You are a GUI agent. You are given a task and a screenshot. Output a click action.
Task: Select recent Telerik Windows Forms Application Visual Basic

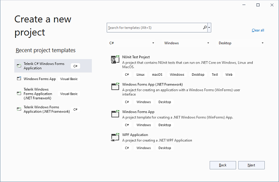point(53,94)
